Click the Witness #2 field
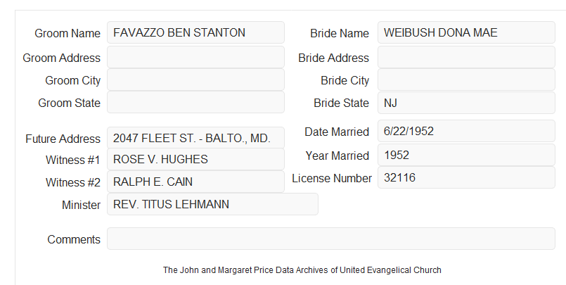 click(195, 182)
